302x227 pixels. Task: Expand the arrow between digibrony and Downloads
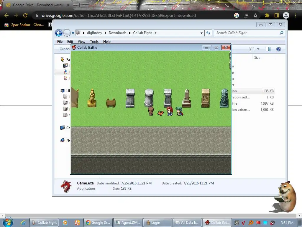[x=106, y=33]
